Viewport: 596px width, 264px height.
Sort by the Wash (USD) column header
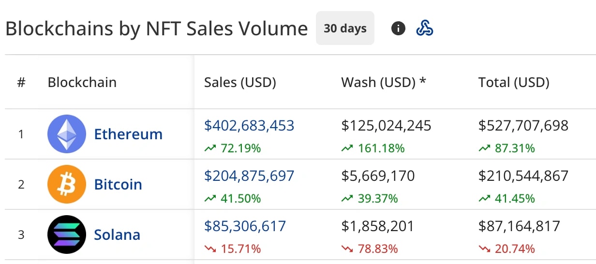384,82
